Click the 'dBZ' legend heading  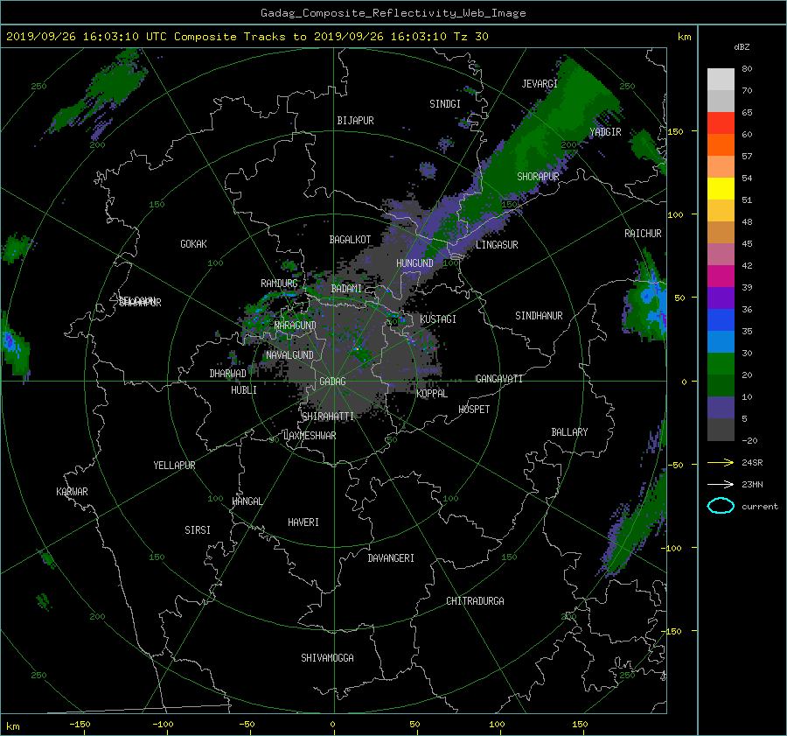click(742, 47)
